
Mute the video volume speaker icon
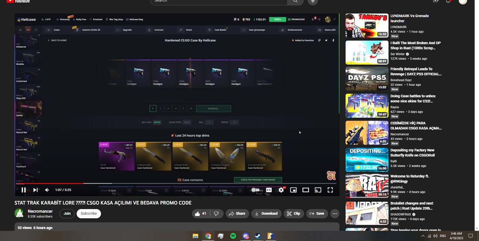[47, 190]
